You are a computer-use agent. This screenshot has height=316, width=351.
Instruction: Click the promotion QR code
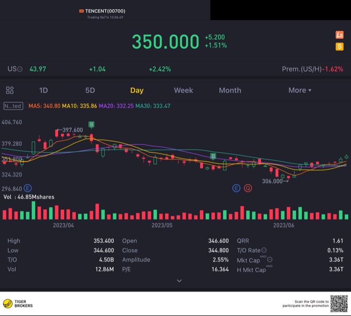click(339, 304)
